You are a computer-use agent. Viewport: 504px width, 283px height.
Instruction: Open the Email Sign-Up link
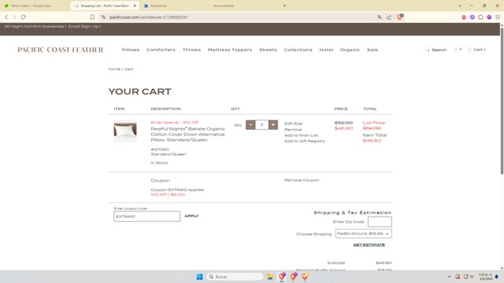83,26
